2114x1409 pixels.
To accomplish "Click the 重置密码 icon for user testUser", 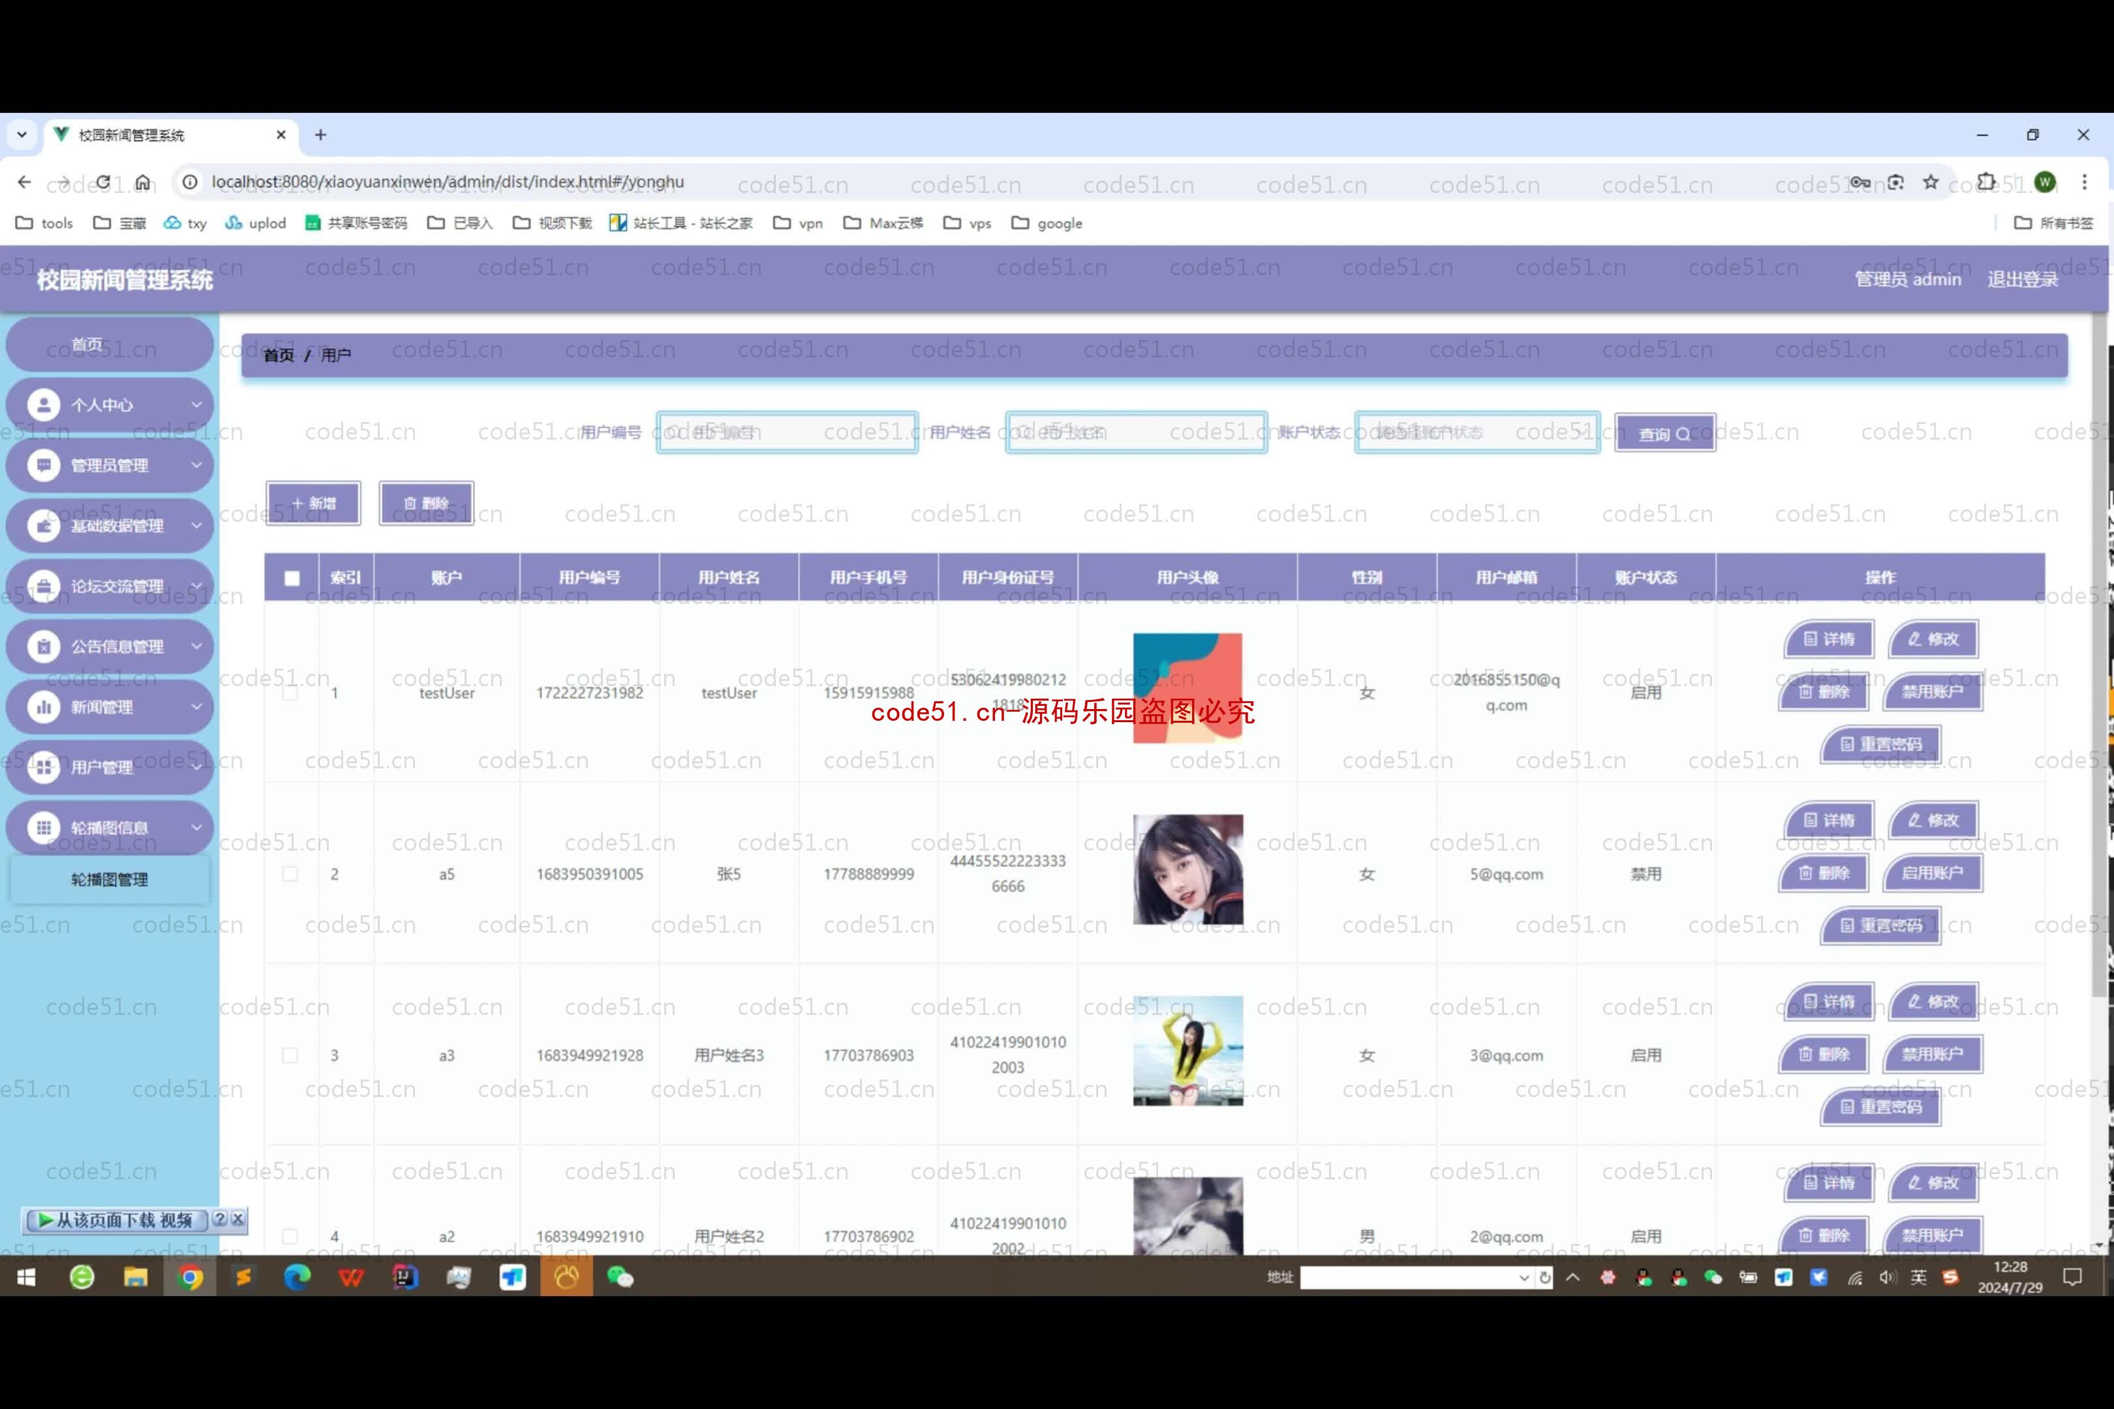I will tap(1883, 744).
